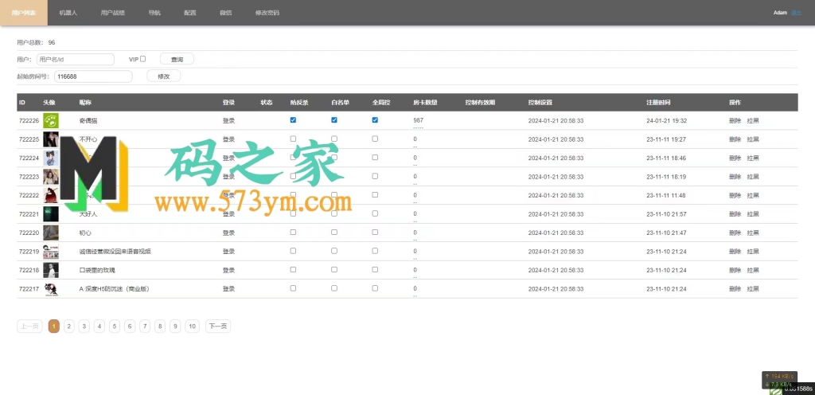Screen dimensions: 815x395
Task: Delete user 722219 via 删除
Action: coord(735,252)
